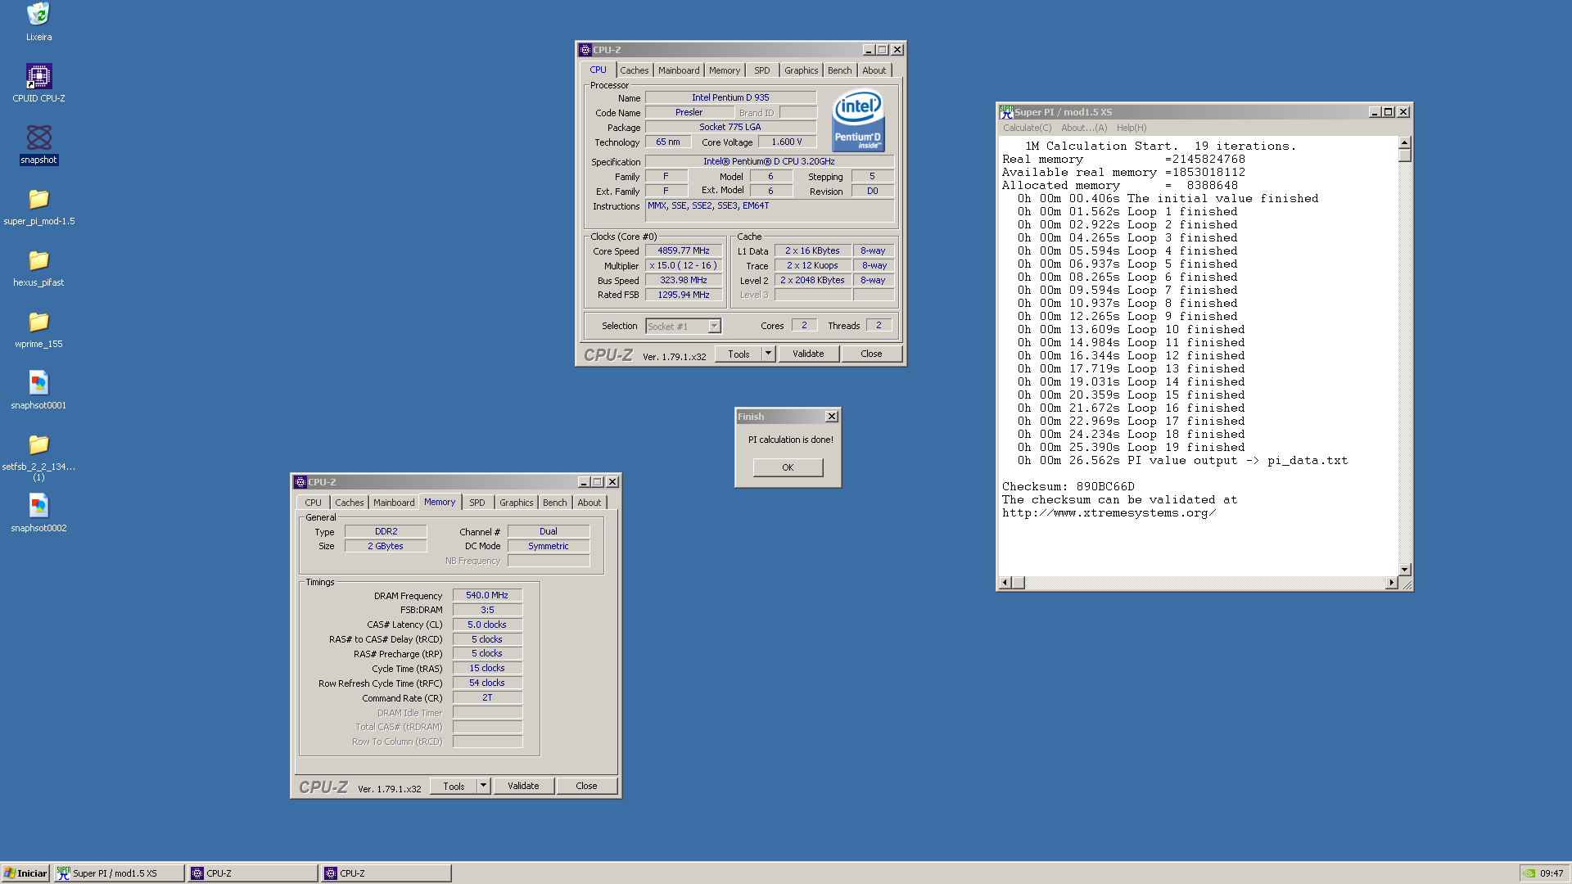Open SPD tab in top CPU-Z window
This screenshot has height=884, width=1572.
pos(761,70)
